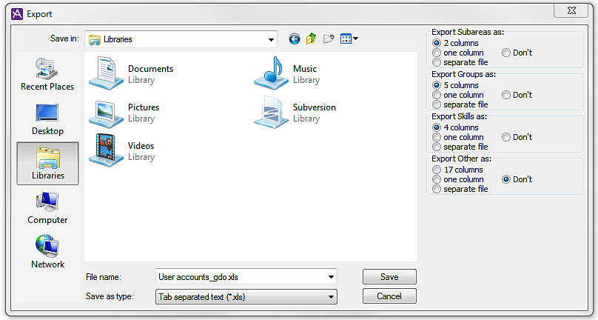Expand the File name history dropdown arrow
Screen dimensions: 598x320
[x=331, y=277]
